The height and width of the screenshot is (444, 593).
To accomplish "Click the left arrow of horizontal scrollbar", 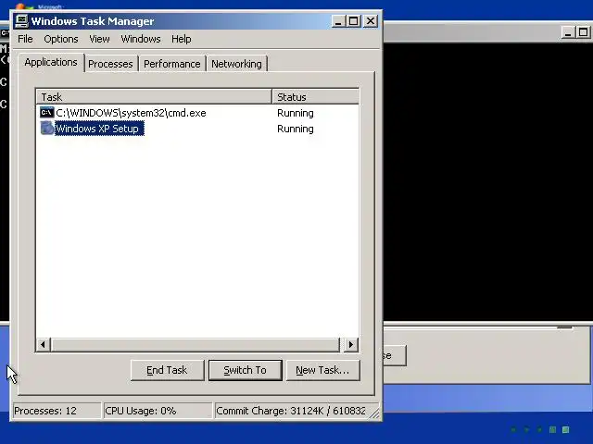I will pos(44,344).
